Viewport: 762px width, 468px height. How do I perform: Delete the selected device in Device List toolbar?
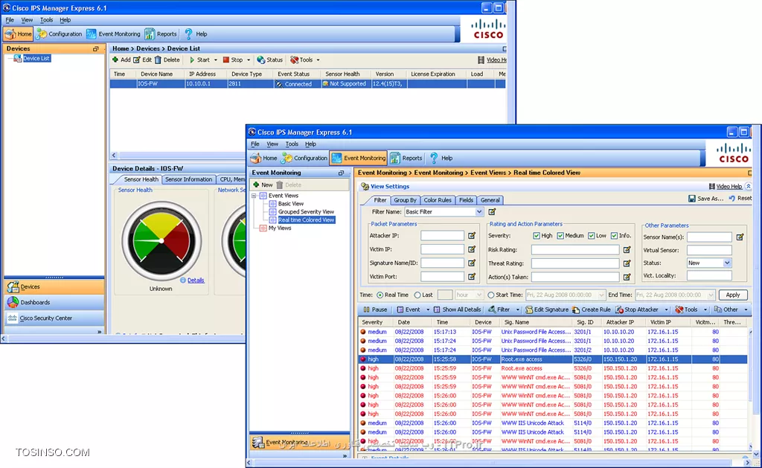pyautogui.click(x=167, y=60)
